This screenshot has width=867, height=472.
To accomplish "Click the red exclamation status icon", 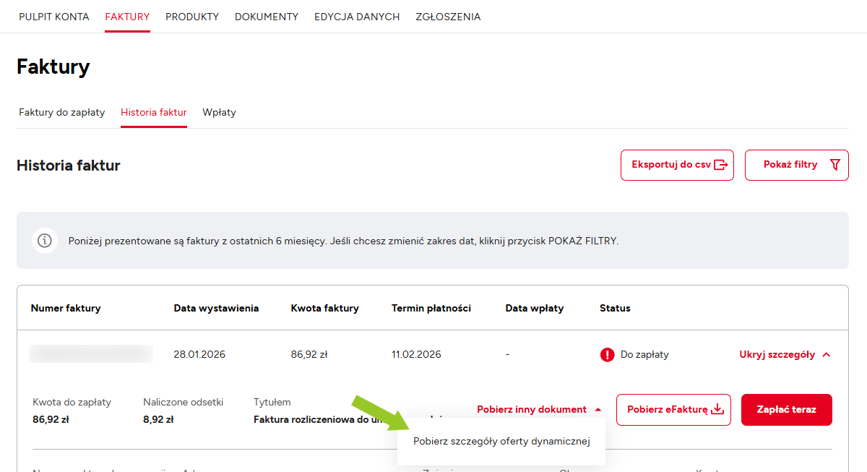I will click(x=607, y=355).
